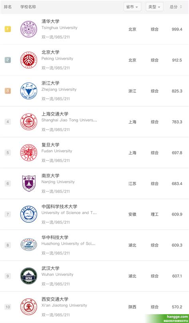Open the 类型 type filter dropdown
The image size is (189, 323).
coord(154,7)
